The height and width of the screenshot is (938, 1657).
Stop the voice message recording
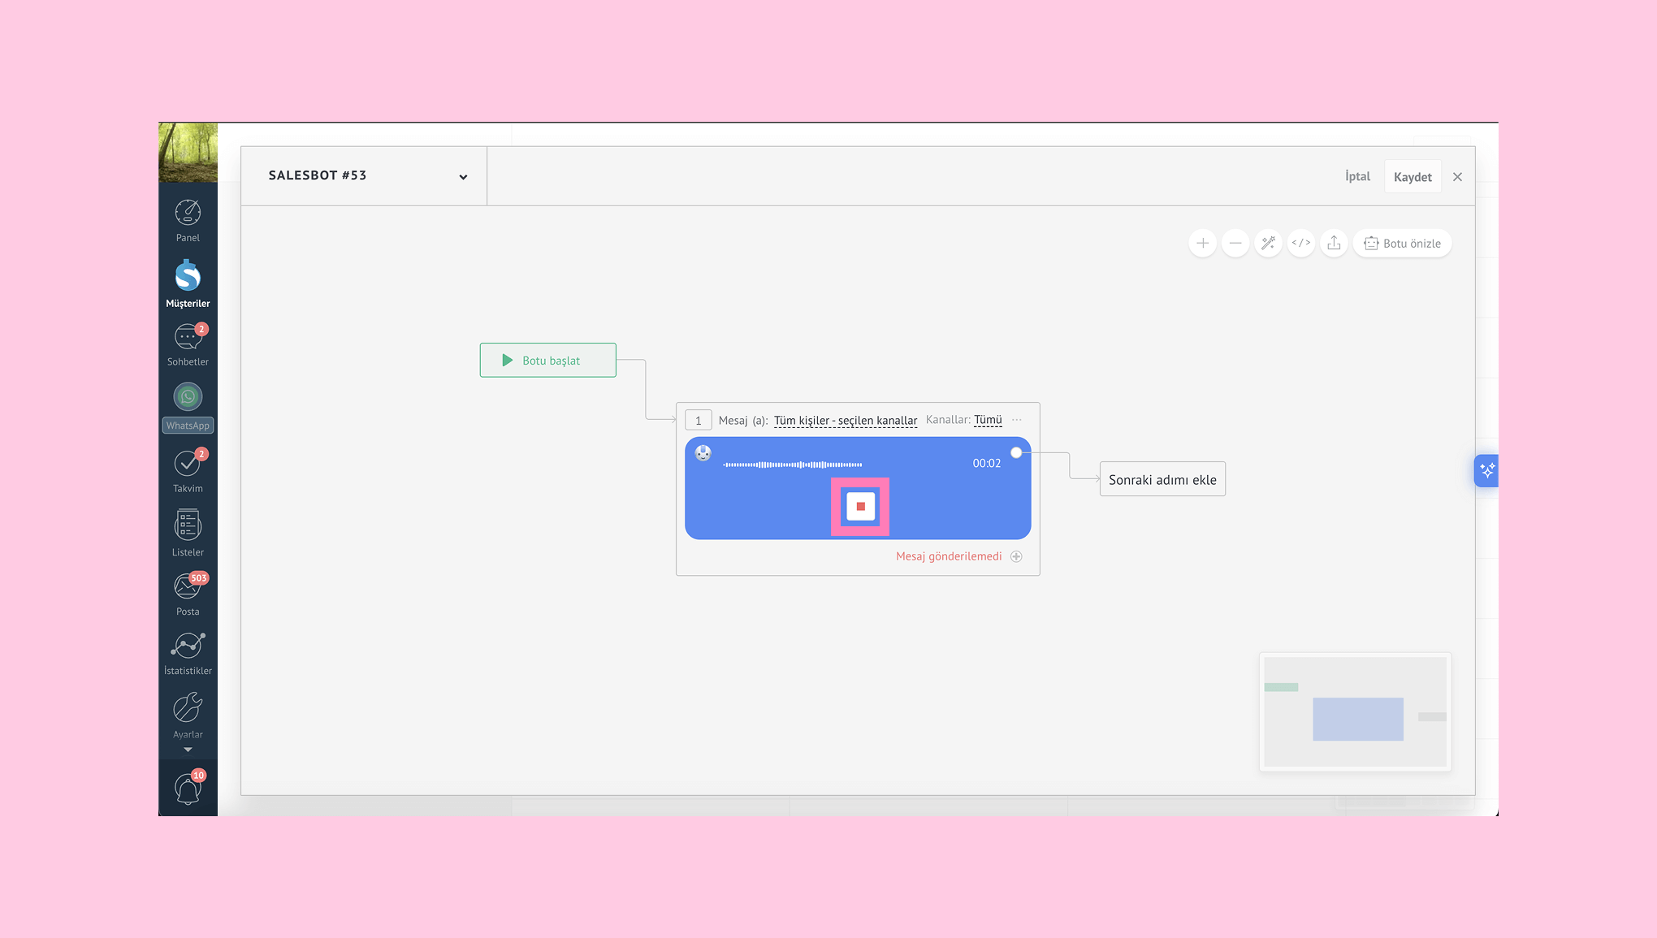click(x=860, y=506)
